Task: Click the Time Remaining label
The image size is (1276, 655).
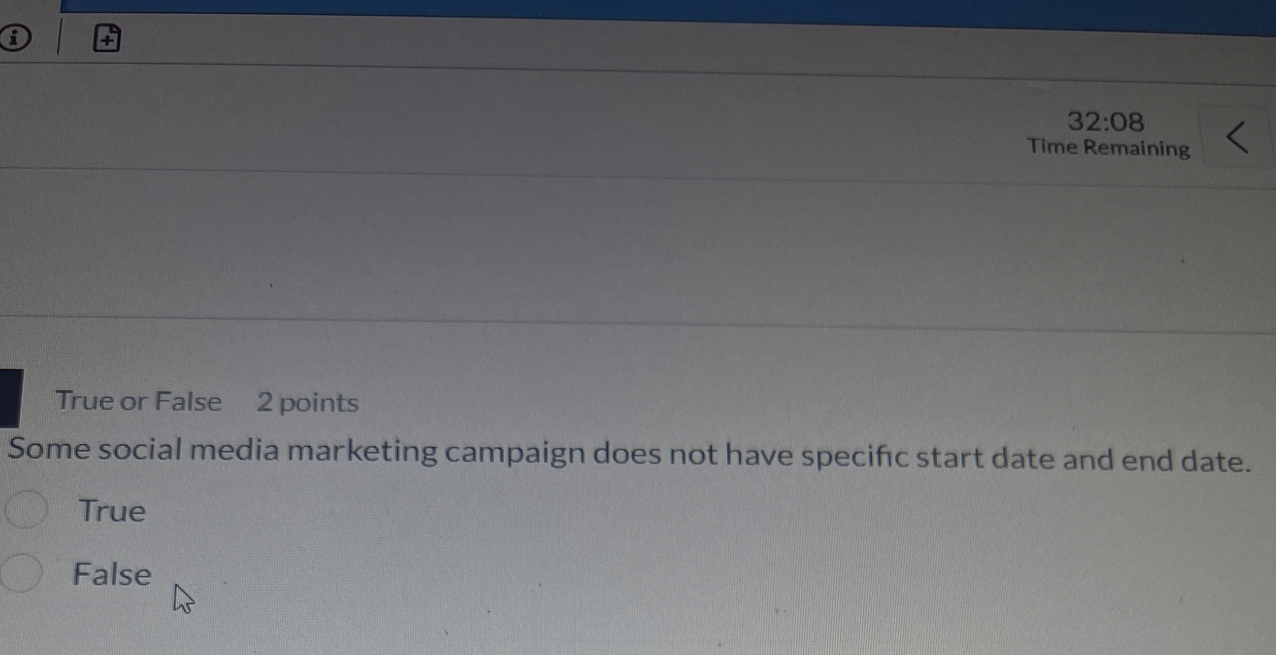Action: 1109,148
